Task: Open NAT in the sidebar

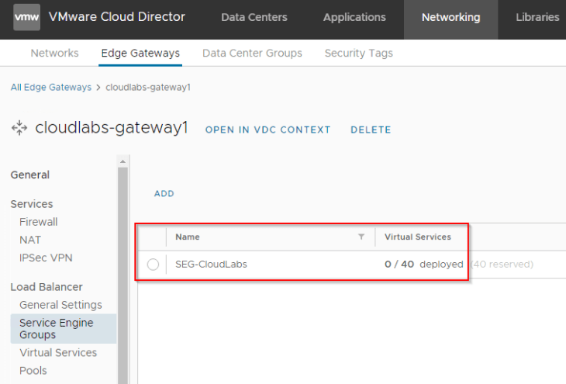Action: pyautogui.click(x=30, y=240)
